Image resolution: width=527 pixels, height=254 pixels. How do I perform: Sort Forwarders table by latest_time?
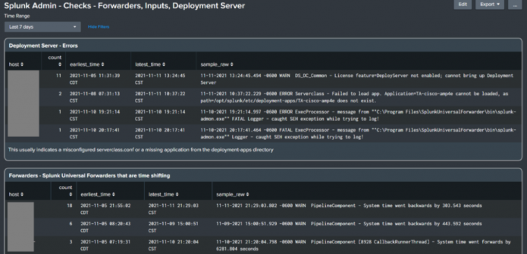pyautogui.click(x=163, y=194)
